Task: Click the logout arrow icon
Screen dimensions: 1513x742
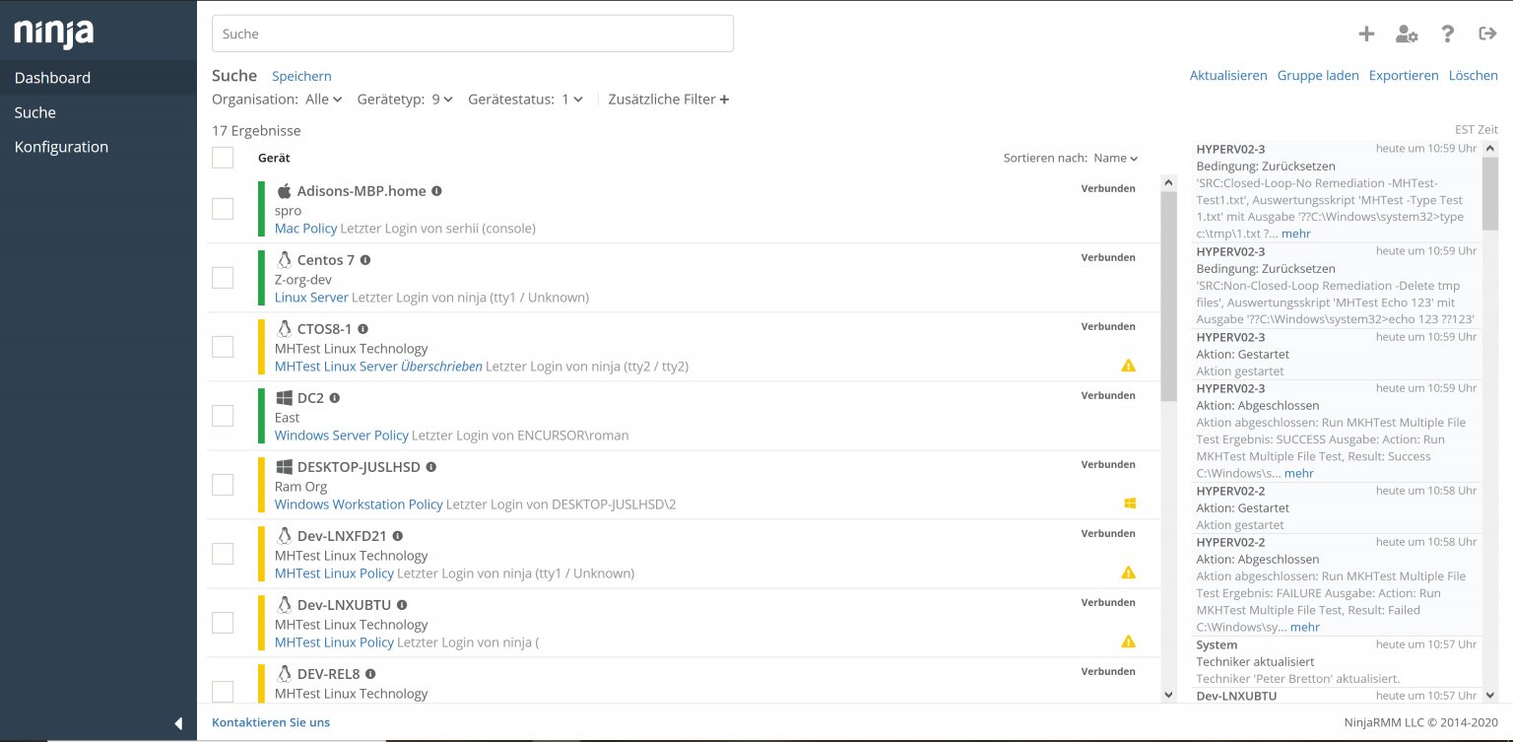Action: click(x=1487, y=34)
